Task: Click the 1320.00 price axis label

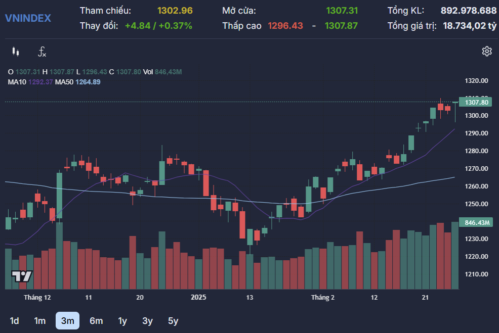Action: tap(476, 81)
